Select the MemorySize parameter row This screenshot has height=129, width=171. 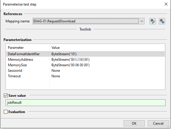pyautogui.click(x=85, y=65)
